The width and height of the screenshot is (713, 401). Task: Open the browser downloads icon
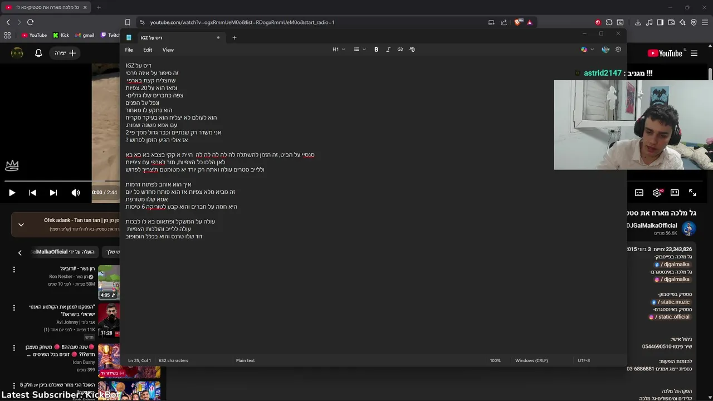pos(638,22)
